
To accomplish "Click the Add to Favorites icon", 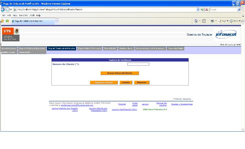I will click(7, 21).
